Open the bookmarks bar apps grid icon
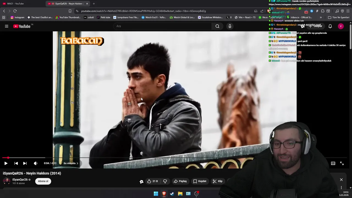 click(4, 17)
